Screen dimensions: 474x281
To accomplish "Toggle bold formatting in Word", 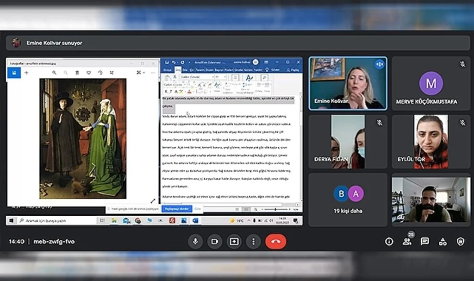I will click(x=166, y=91).
